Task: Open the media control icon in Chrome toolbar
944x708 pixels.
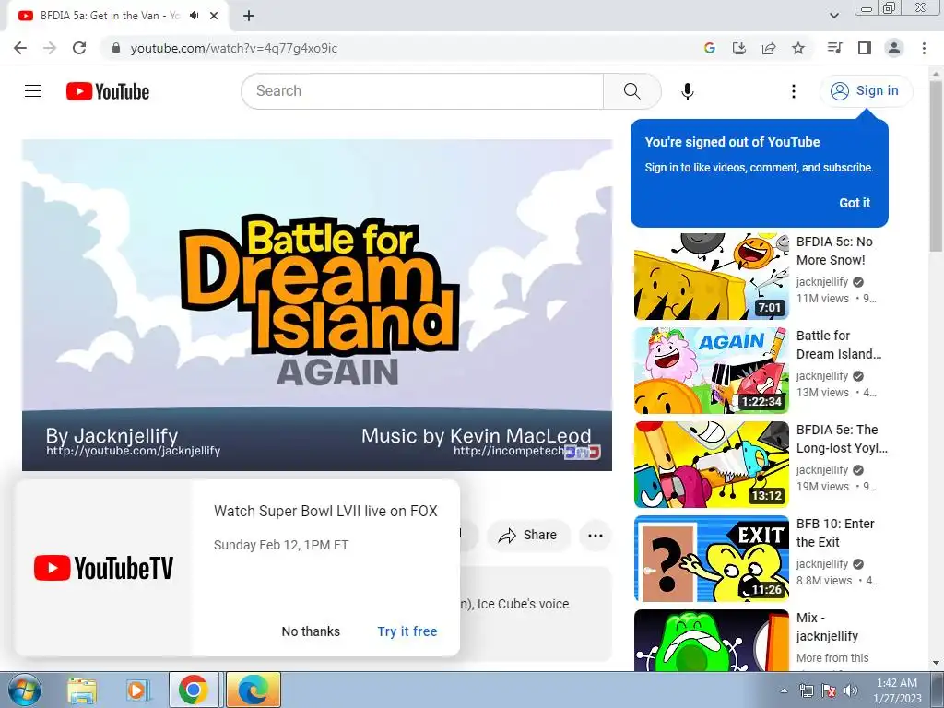Action: pyautogui.click(x=834, y=48)
